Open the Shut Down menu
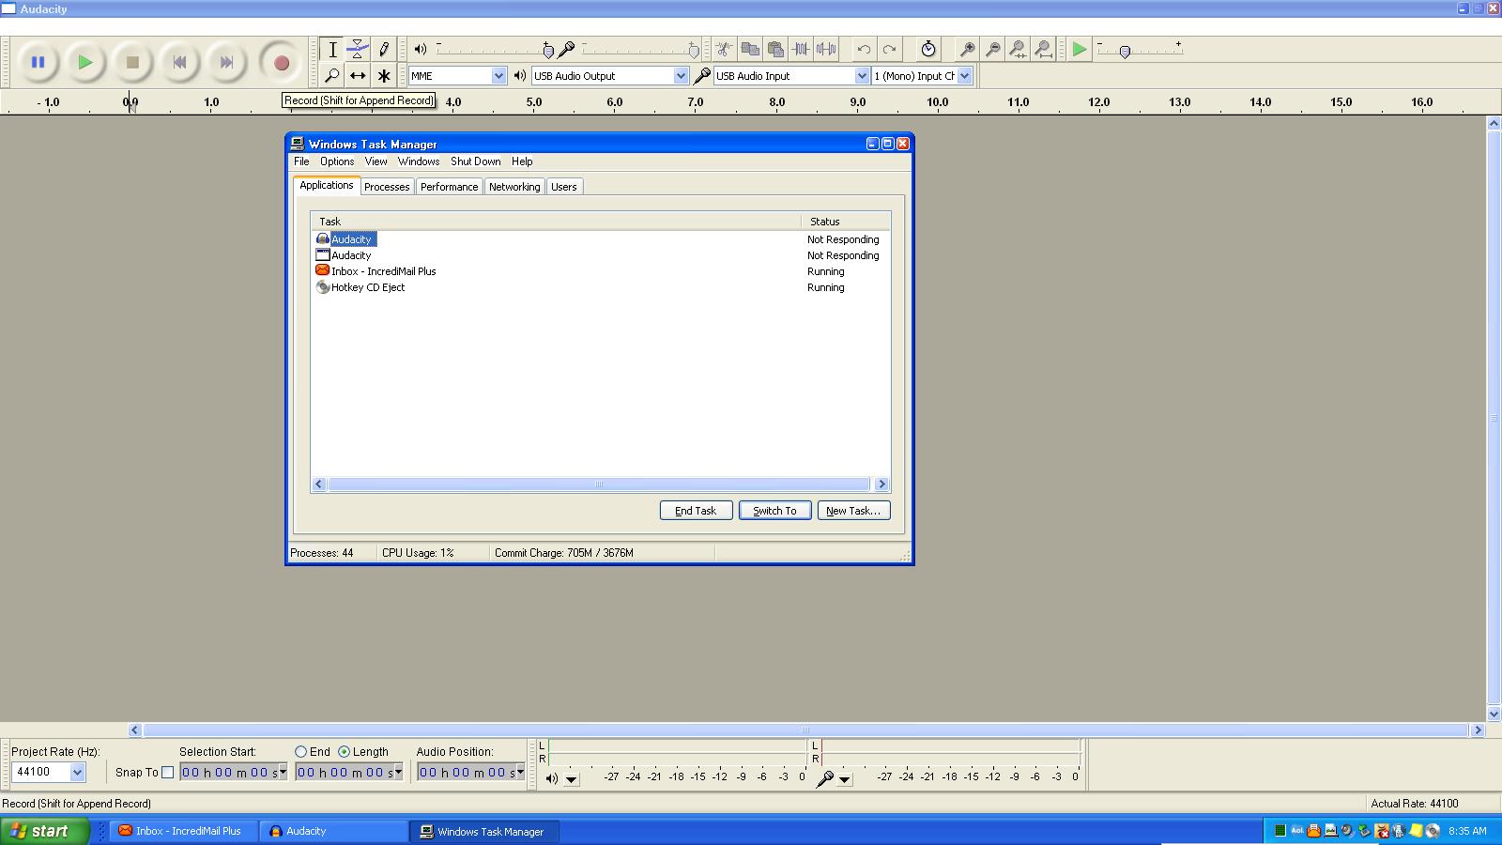 click(475, 161)
